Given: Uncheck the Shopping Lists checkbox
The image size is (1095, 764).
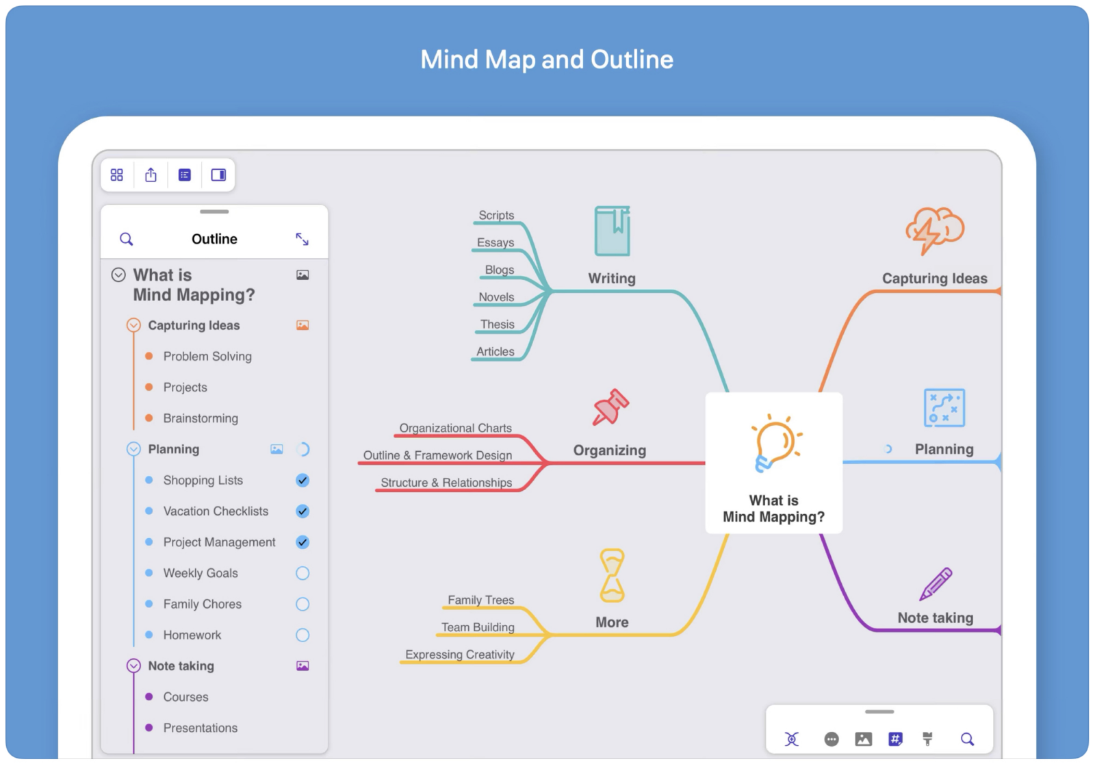Looking at the screenshot, I should (x=302, y=481).
